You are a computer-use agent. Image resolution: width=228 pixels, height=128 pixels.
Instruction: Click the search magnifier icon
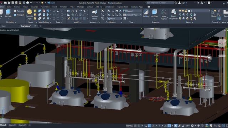[176, 2]
